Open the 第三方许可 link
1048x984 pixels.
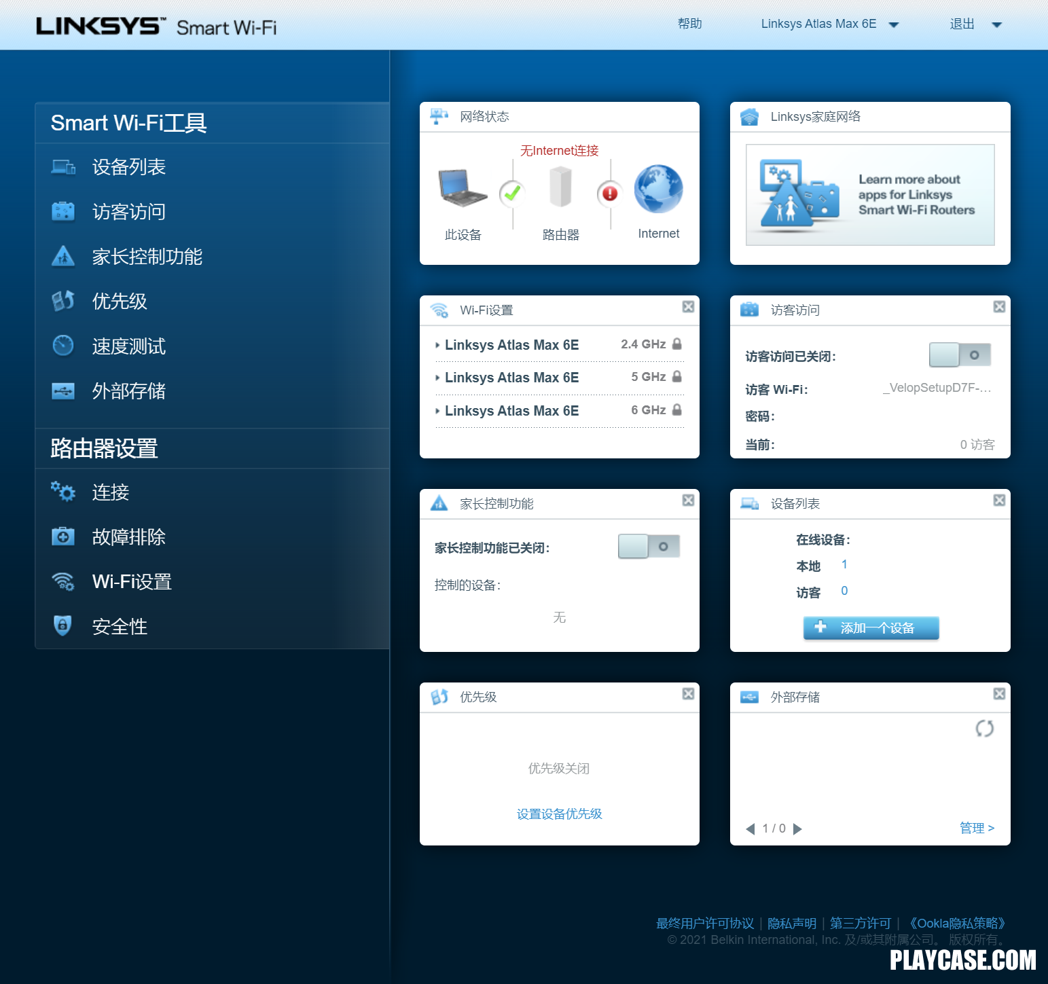[x=861, y=923]
